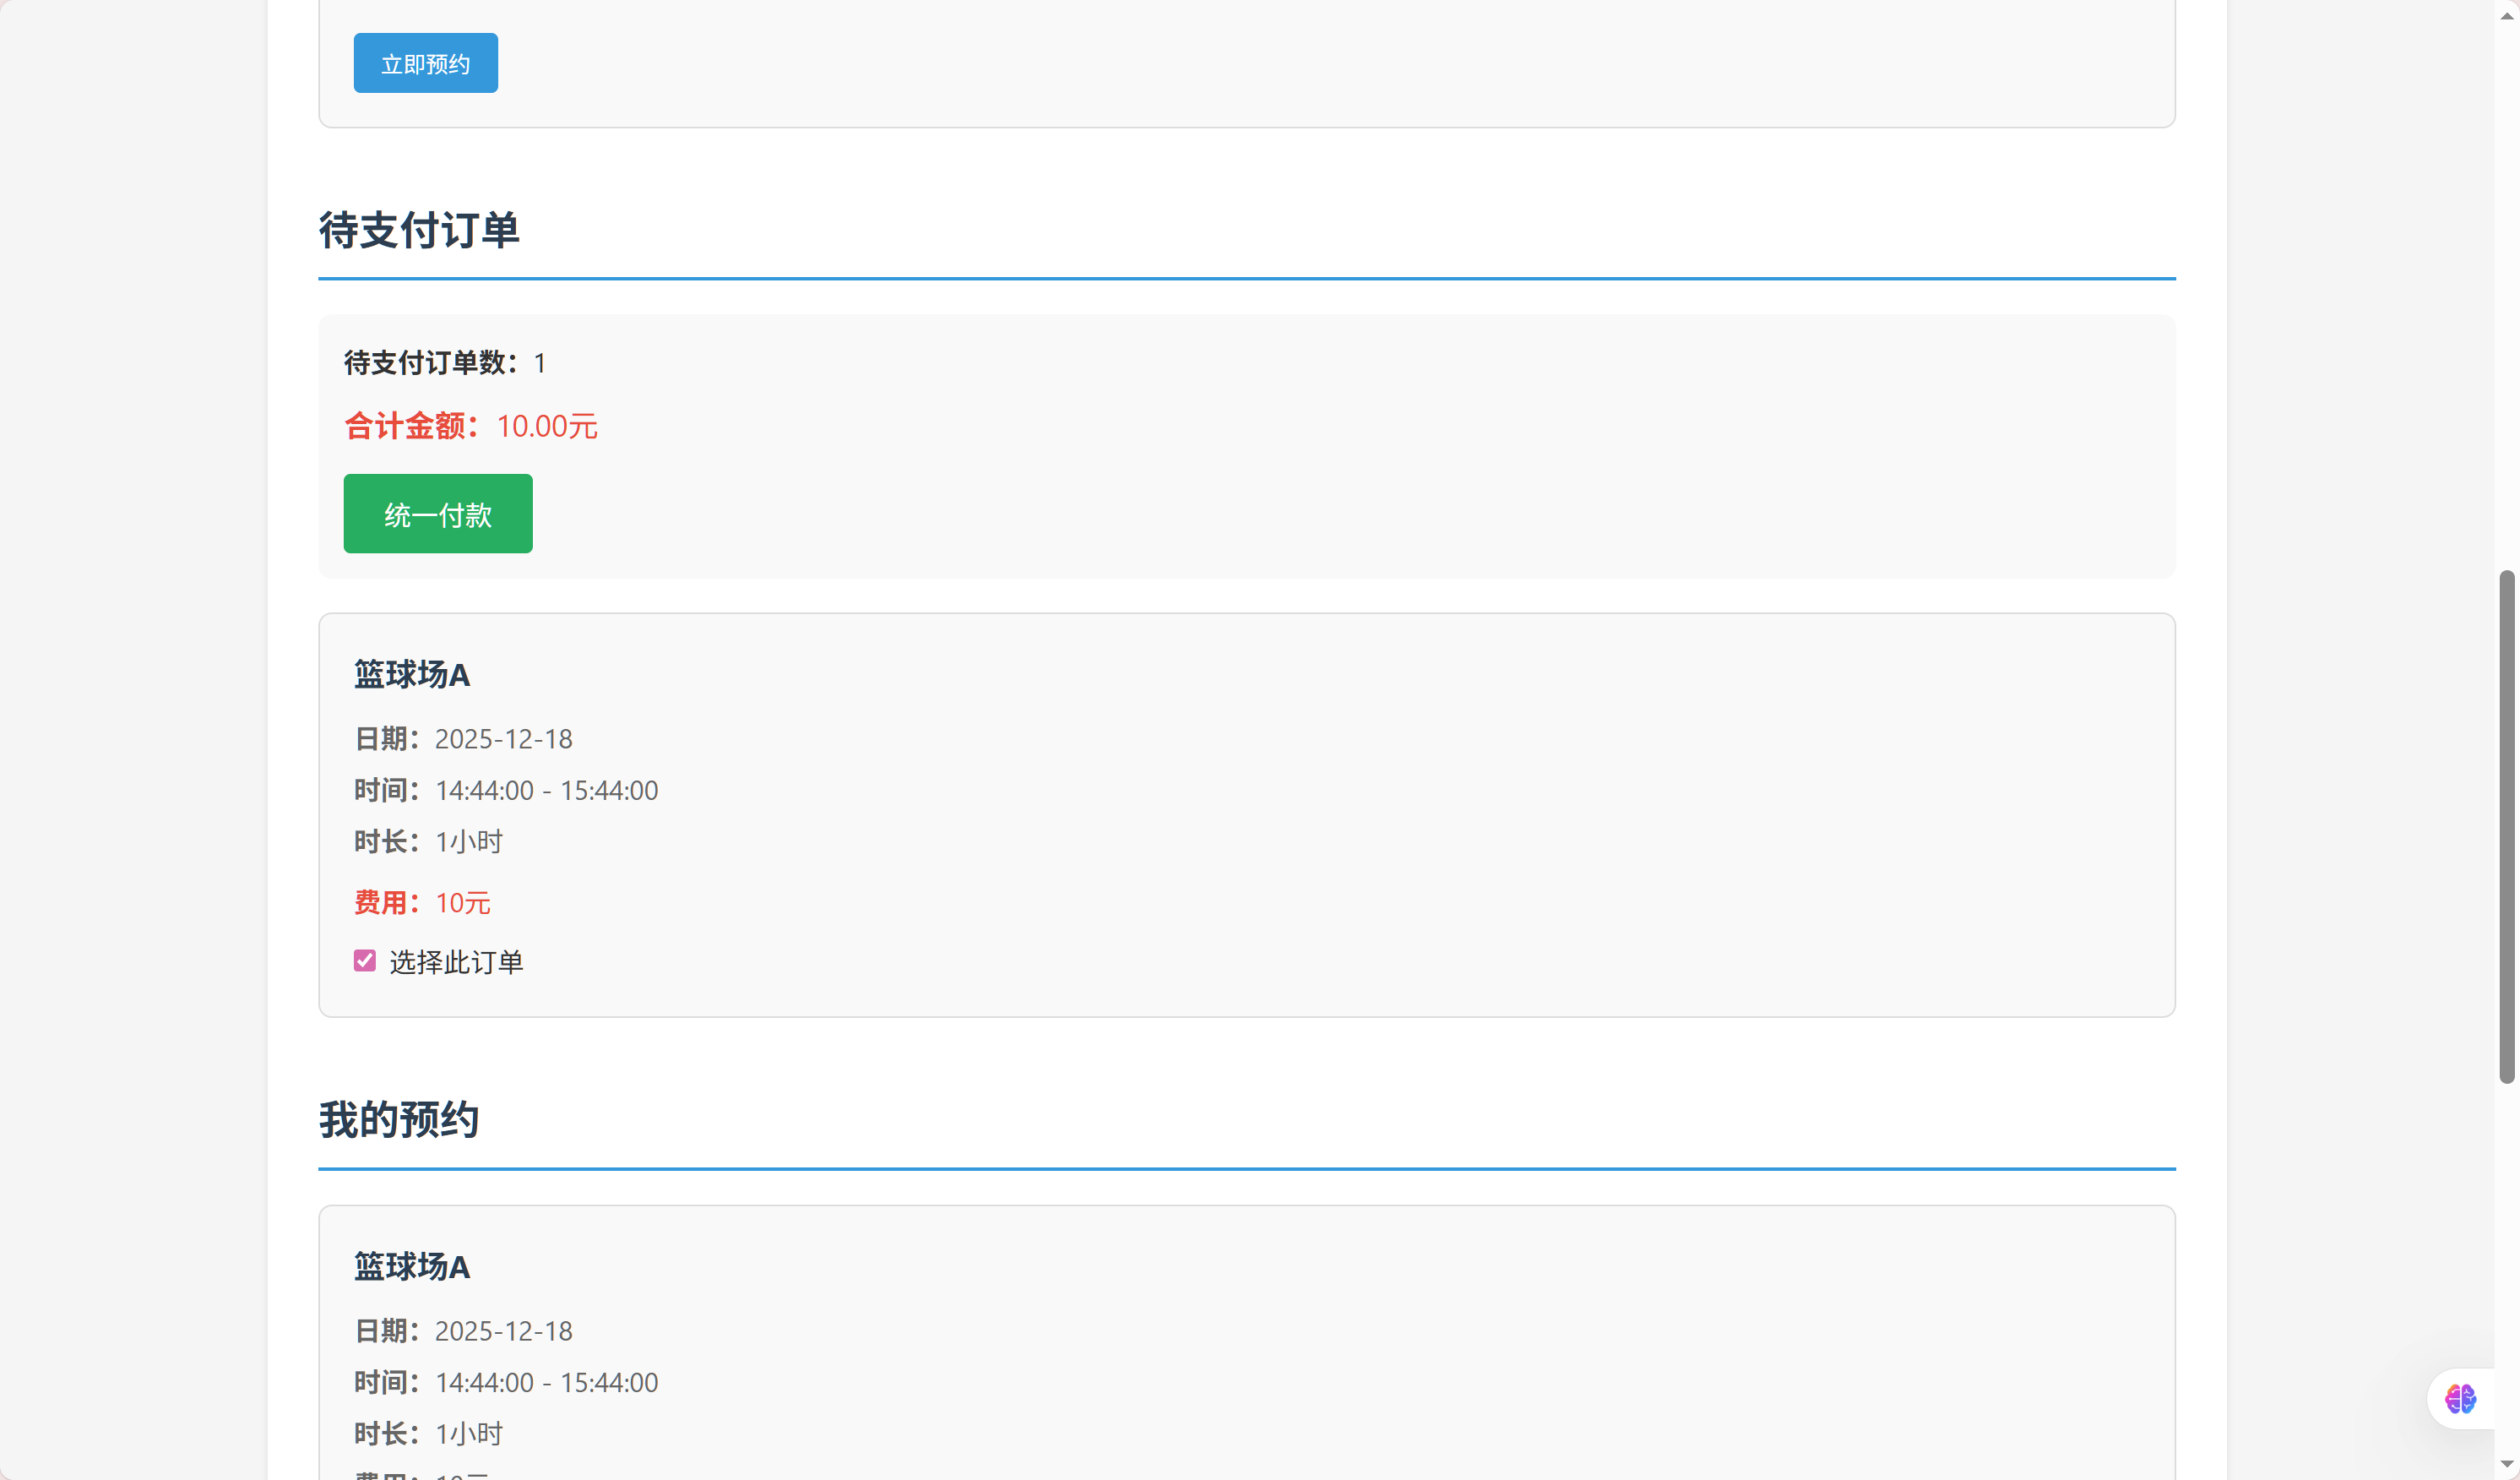
Task: Click the 我的预约 section heading
Action: 399,1119
